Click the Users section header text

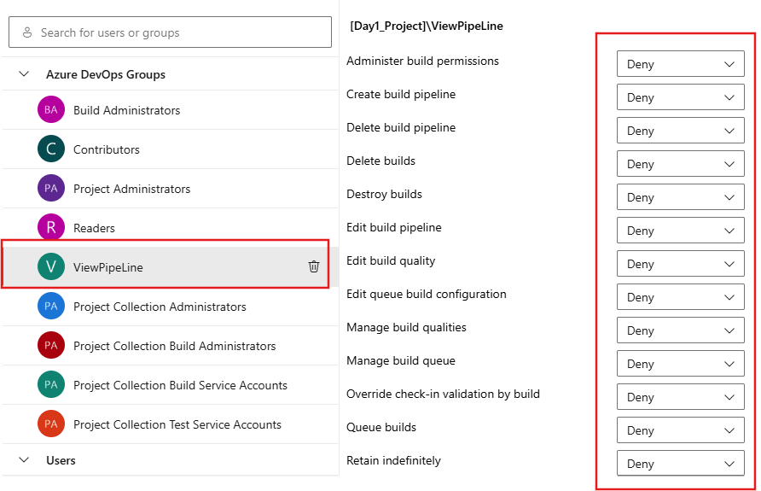point(61,460)
